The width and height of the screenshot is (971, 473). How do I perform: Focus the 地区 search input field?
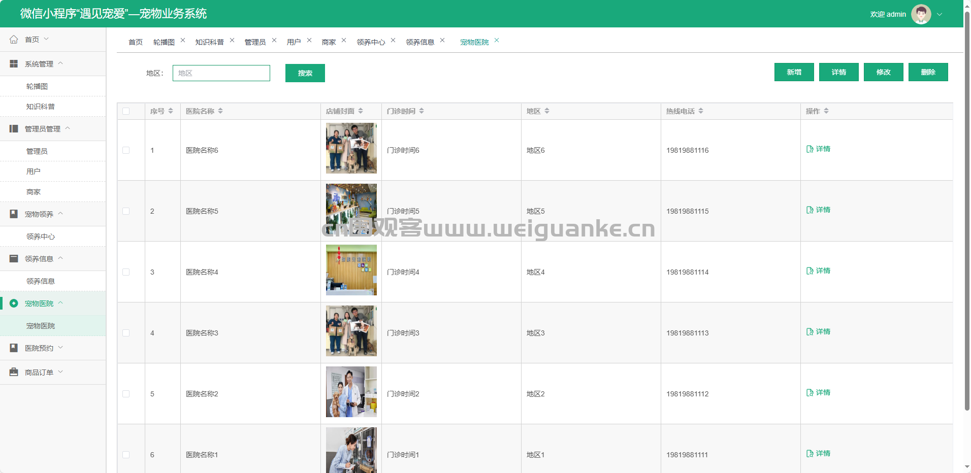click(221, 73)
